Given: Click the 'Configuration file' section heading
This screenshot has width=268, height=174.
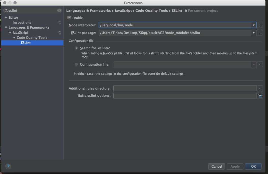Looking at the screenshot, I should tap(81, 41).
